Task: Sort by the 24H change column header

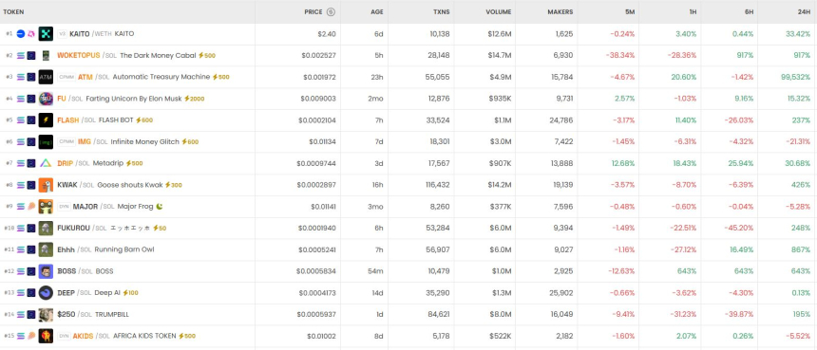Action: tap(804, 12)
